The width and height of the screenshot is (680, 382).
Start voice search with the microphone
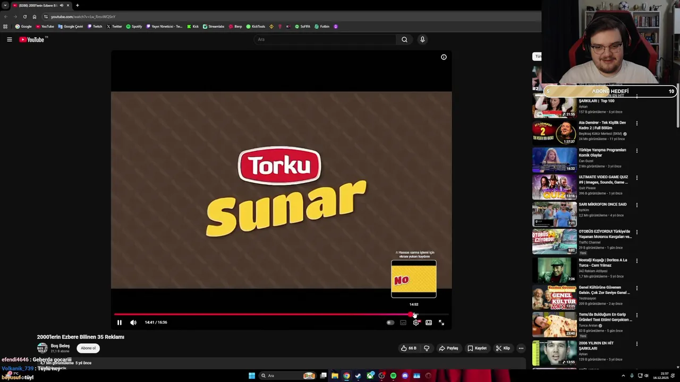click(x=422, y=39)
